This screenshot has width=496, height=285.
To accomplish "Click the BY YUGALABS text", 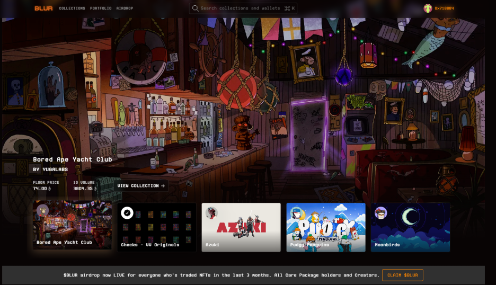I will [50, 170].
